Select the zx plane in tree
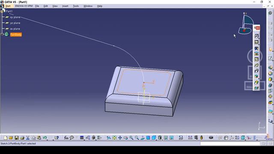274x154 pixels. 15,29
